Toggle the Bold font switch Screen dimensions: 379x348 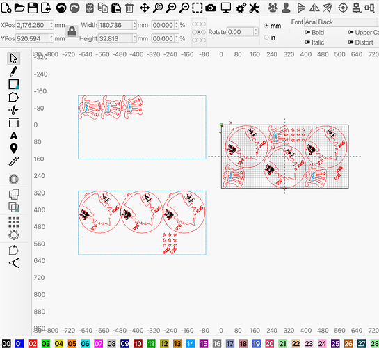point(307,32)
